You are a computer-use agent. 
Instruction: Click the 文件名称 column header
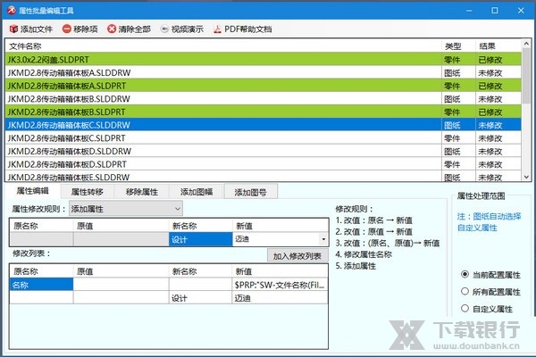(223, 46)
